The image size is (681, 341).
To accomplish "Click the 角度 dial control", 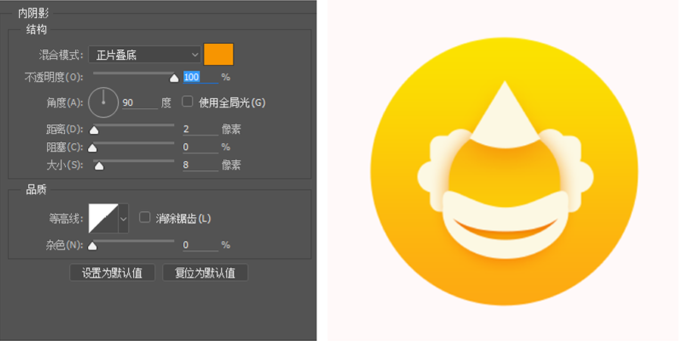I will pos(104,103).
